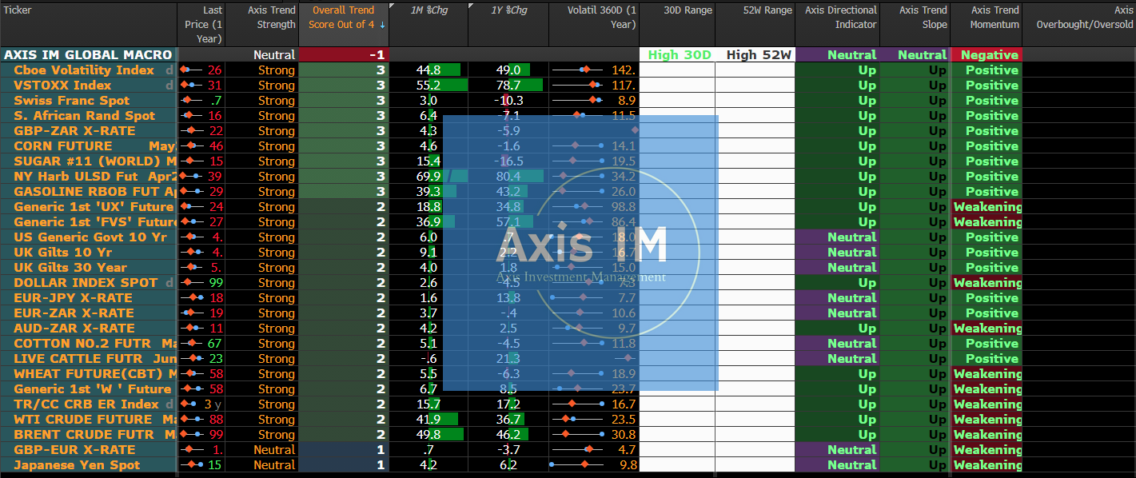The height and width of the screenshot is (478, 1136).
Task: Select the DOLLAR INDEX SPOT ticker
Action: (x=86, y=283)
